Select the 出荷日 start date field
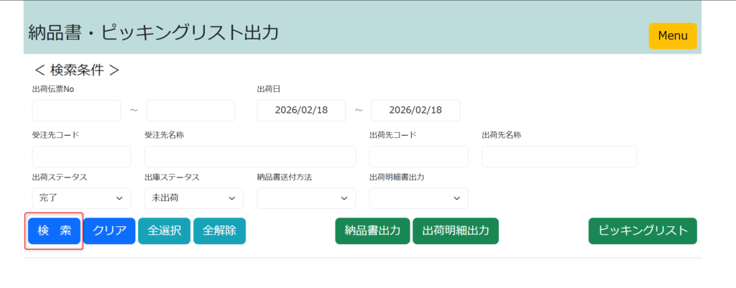This screenshot has height=288, width=736. [301, 111]
